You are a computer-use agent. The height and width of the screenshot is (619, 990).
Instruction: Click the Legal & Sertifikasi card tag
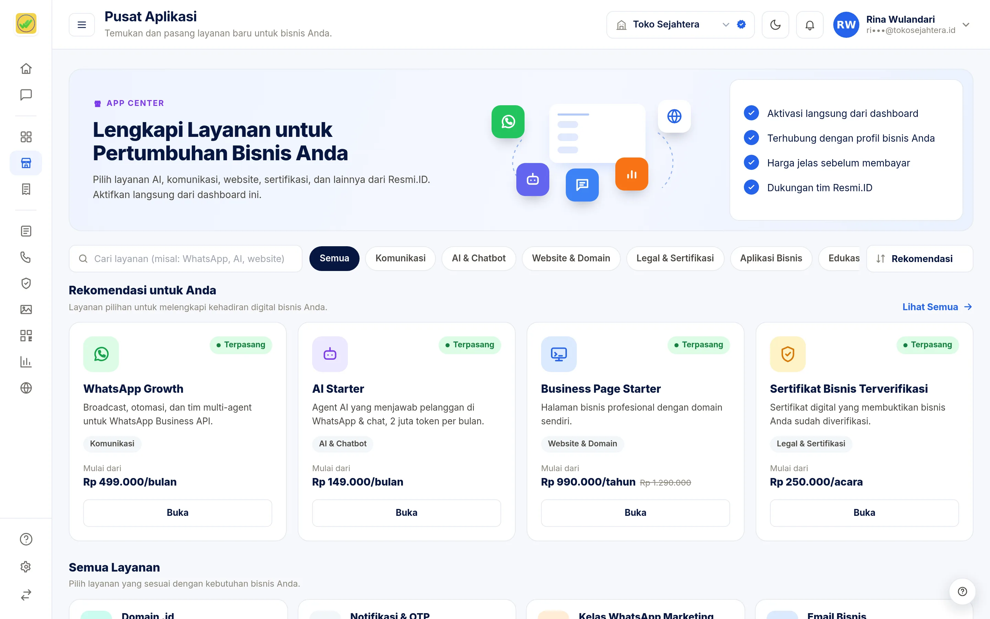[811, 444]
